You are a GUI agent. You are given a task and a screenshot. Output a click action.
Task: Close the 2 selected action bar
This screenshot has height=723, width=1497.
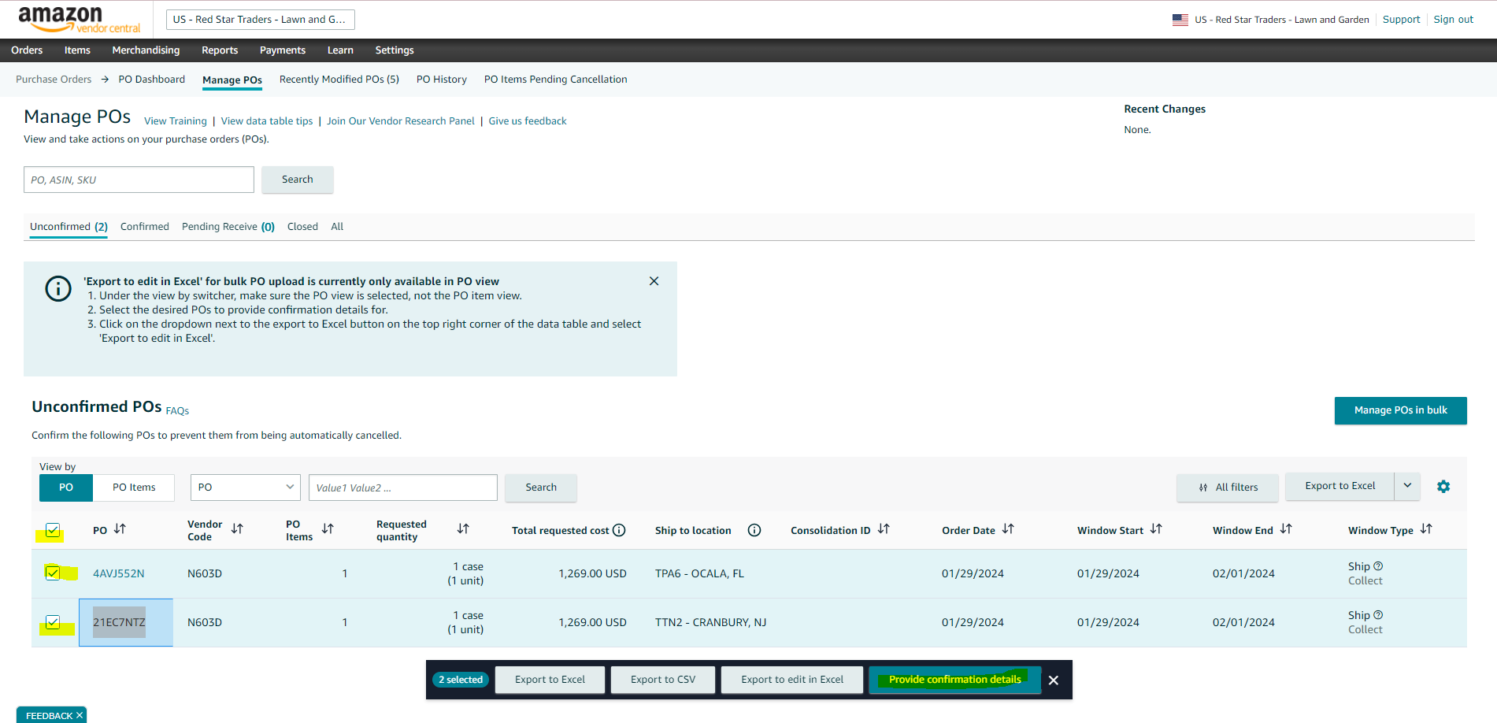click(x=1054, y=680)
